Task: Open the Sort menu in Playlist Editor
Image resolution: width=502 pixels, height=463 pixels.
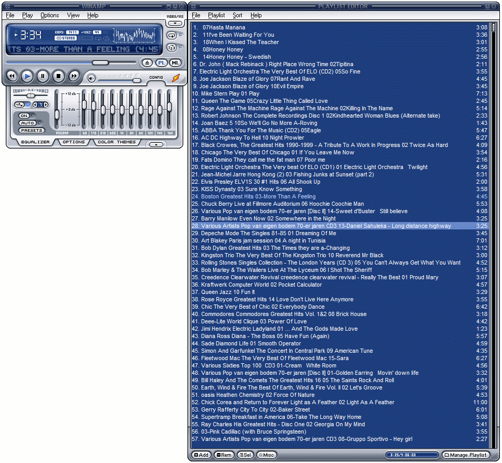Action: point(237,15)
